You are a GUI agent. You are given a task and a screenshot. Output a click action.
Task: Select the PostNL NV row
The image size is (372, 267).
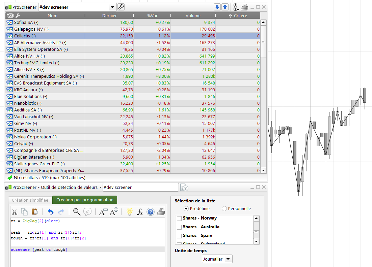point(133,130)
